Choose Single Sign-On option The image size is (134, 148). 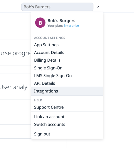67,68
